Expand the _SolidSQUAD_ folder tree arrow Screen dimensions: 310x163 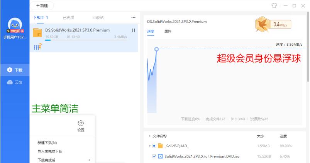click(150, 146)
